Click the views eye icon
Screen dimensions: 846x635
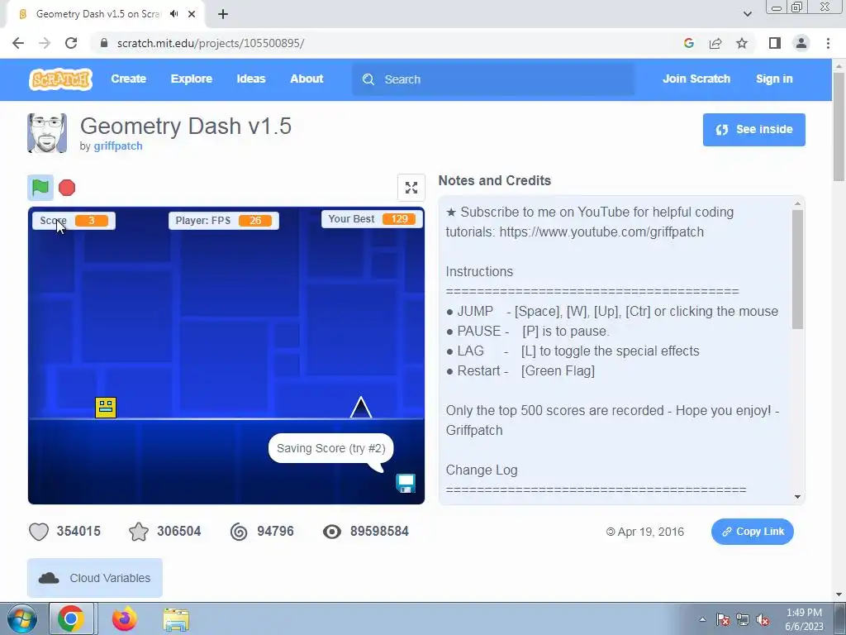point(332,532)
